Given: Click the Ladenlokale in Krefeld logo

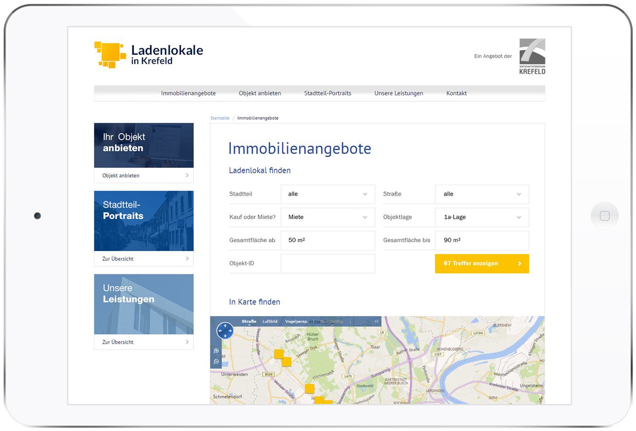Looking at the screenshot, I should tap(149, 55).
